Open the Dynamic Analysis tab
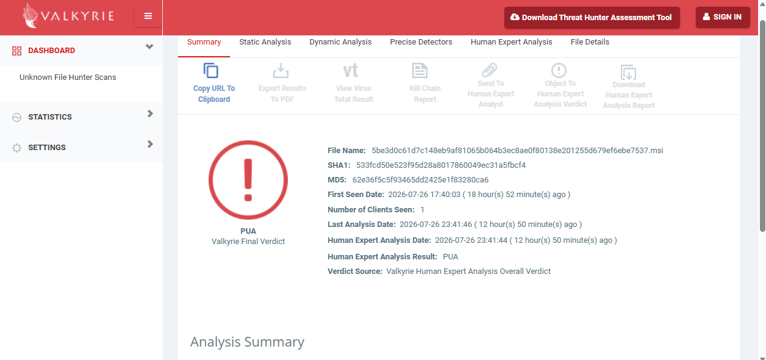 point(340,42)
